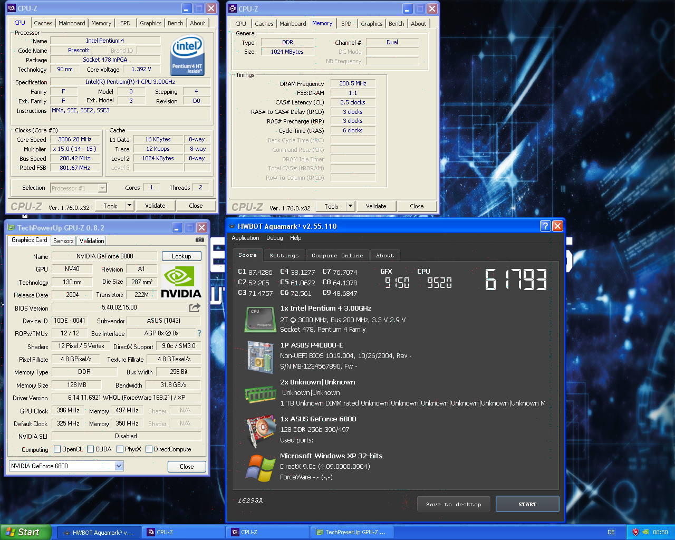Click the CPU score 9520 in Aquamark
This screenshot has width=675, height=540.
pyautogui.click(x=439, y=283)
